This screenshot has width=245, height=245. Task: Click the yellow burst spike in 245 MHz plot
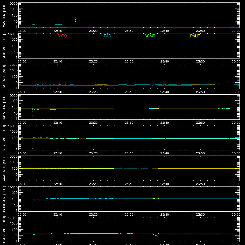tap(75, 21)
